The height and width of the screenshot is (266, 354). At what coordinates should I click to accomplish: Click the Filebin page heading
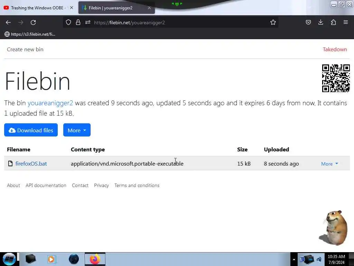point(37,81)
